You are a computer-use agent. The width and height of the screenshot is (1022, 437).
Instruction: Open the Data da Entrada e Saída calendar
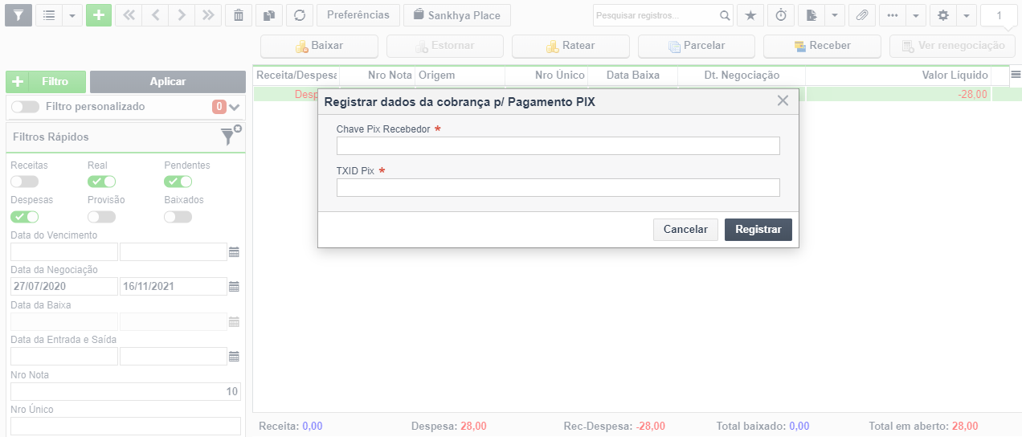tap(235, 357)
